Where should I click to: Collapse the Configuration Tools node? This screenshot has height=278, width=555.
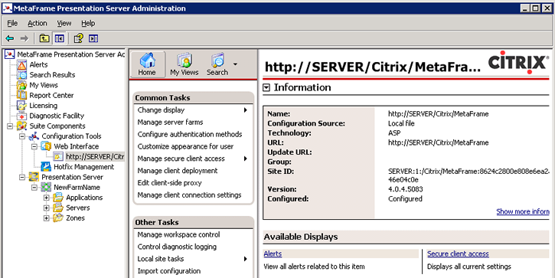point(22,136)
